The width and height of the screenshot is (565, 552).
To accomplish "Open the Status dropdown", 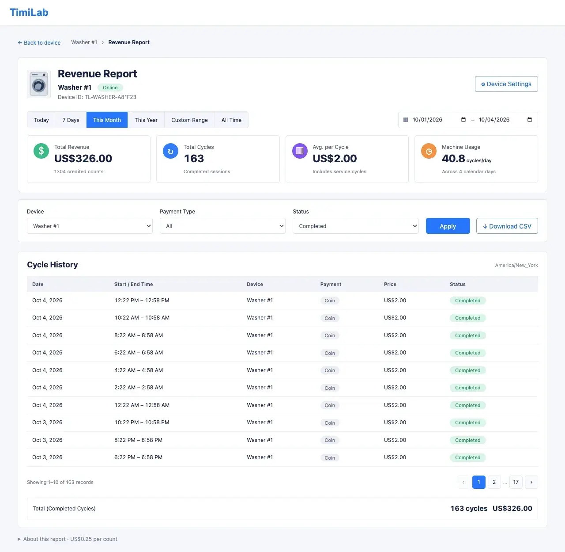I will (x=356, y=226).
